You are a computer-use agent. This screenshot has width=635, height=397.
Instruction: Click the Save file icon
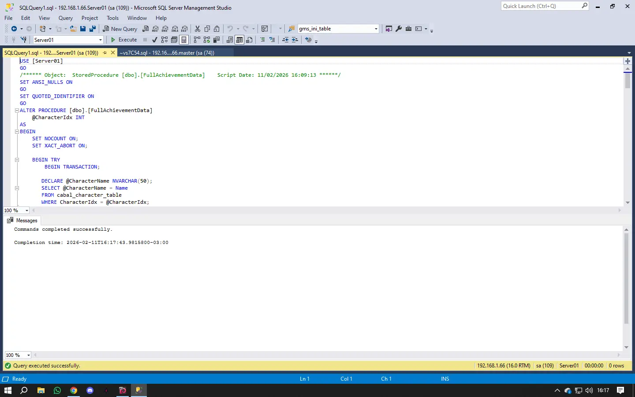tap(83, 29)
